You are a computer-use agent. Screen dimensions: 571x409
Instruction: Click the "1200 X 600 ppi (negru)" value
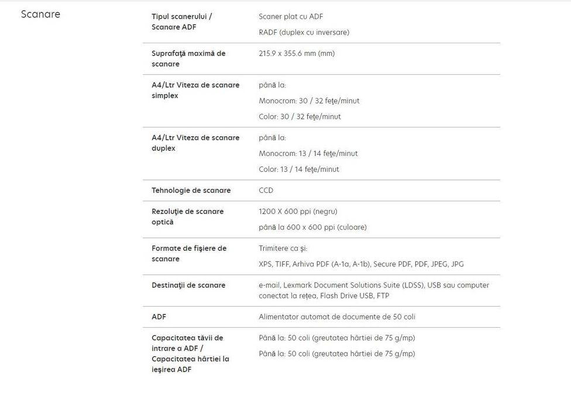pyautogui.click(x=298, y=212)
